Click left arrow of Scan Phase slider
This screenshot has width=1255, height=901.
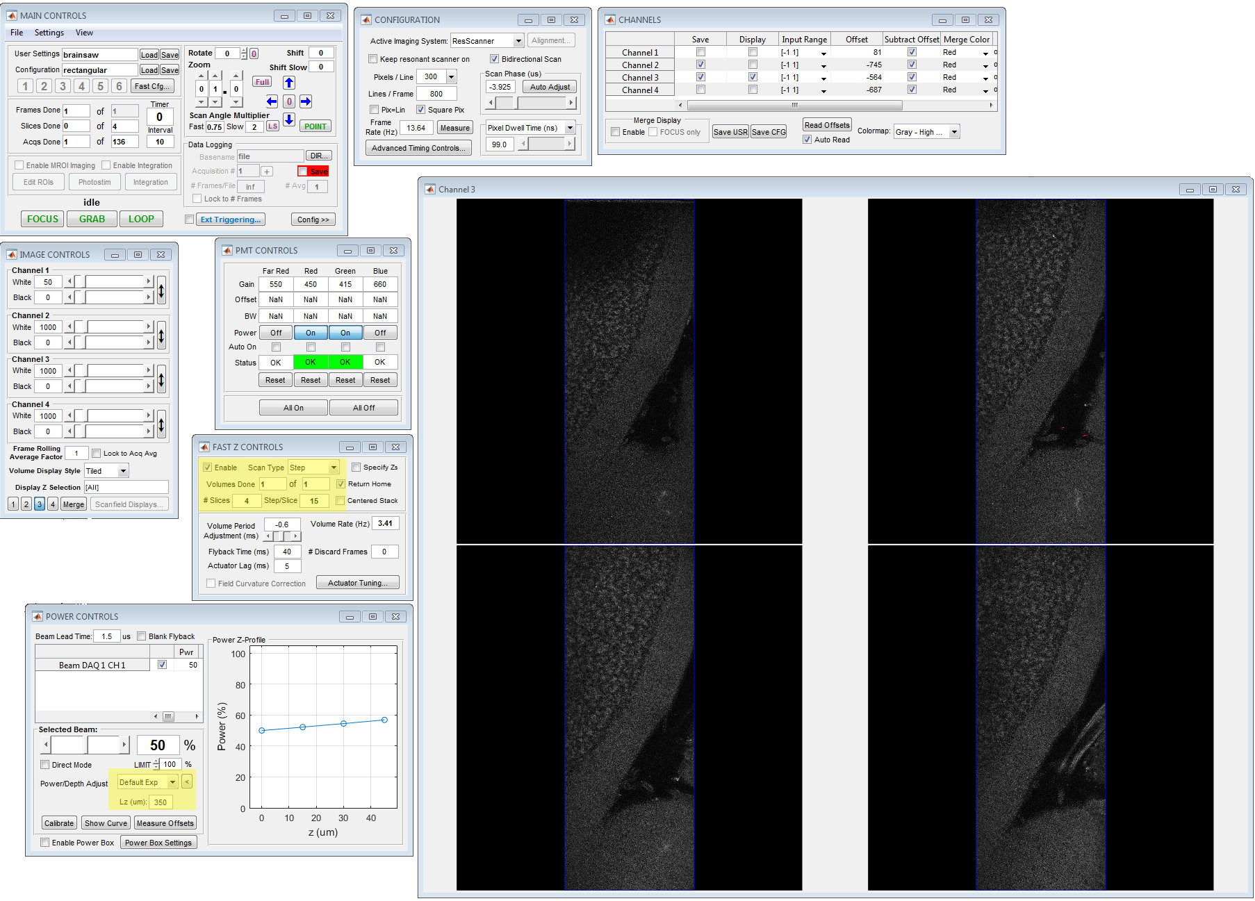(491, 103)
